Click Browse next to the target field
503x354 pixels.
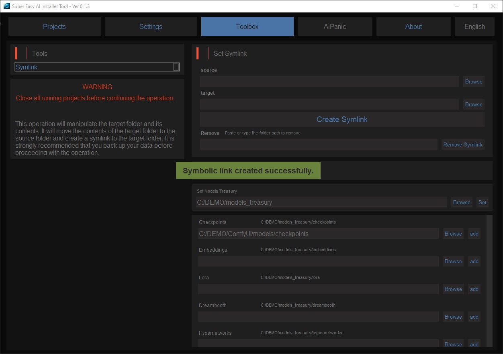(x=473, y=104)
